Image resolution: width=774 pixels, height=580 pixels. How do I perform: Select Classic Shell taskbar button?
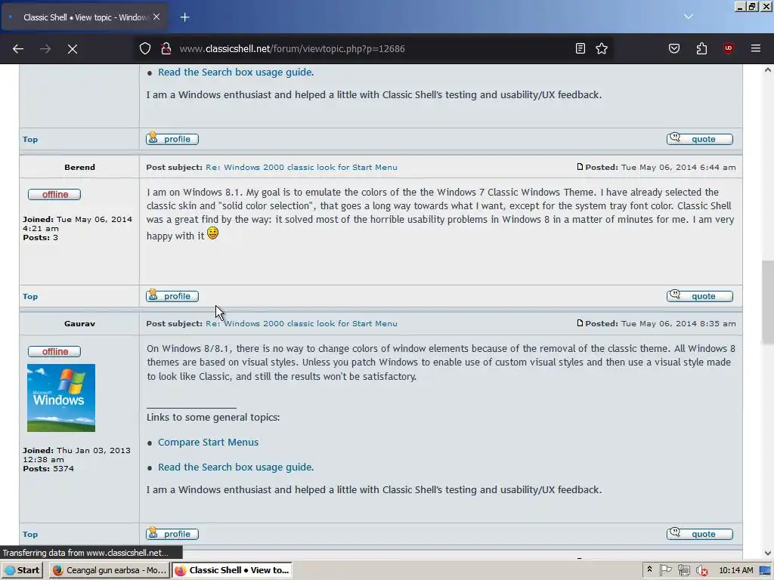[x=232, y=570]
